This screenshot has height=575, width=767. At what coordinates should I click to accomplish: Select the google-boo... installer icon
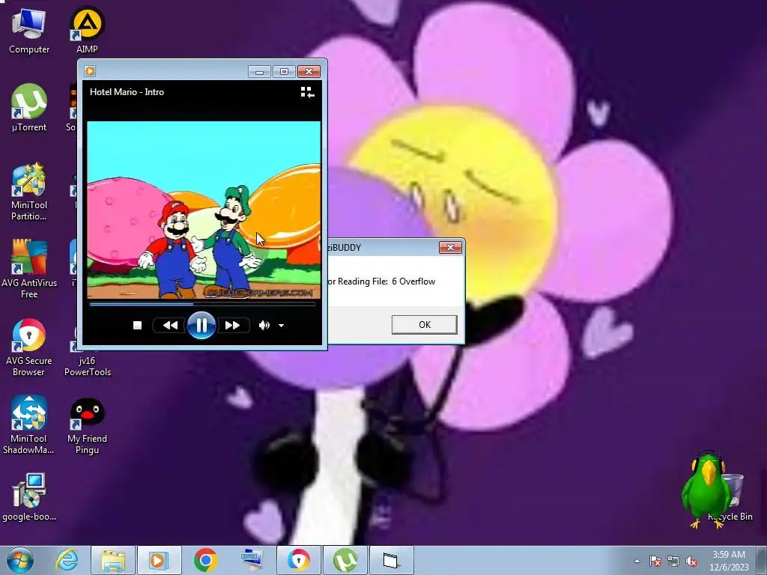click(x=29, y=497)
